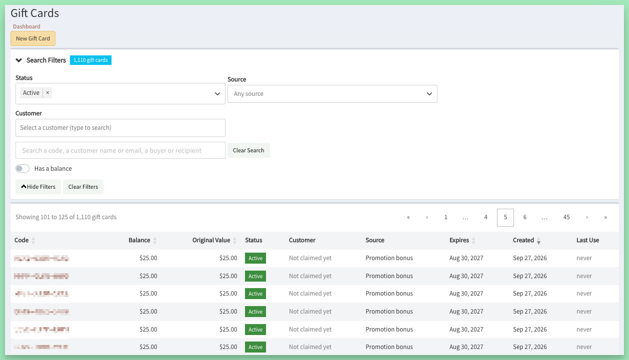This screenshot has width=629, height=360.
Task: Click the sort arrows beside Original Value
Action: click(234, 241)
